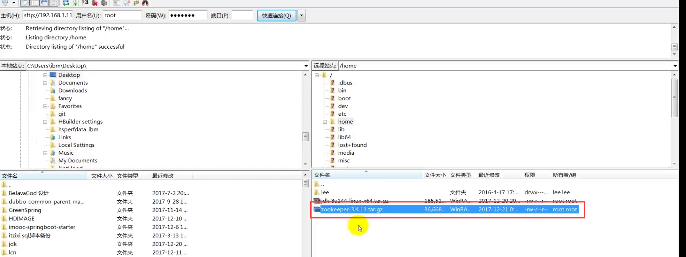Toggle processing of transfer queue
Viewport: 686px width, 257px height.
(75, 3)
